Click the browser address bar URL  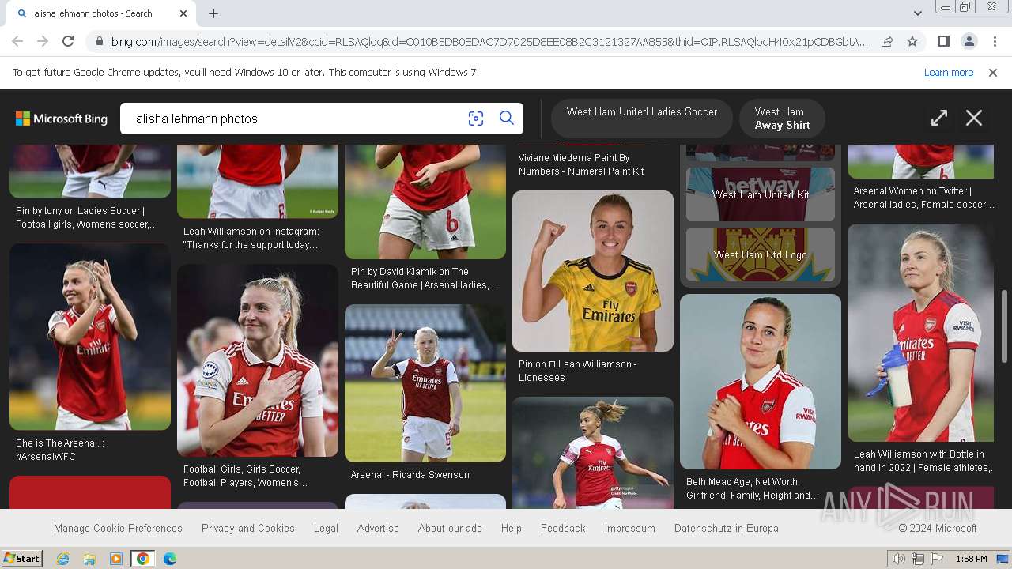(x=489, y=41)
